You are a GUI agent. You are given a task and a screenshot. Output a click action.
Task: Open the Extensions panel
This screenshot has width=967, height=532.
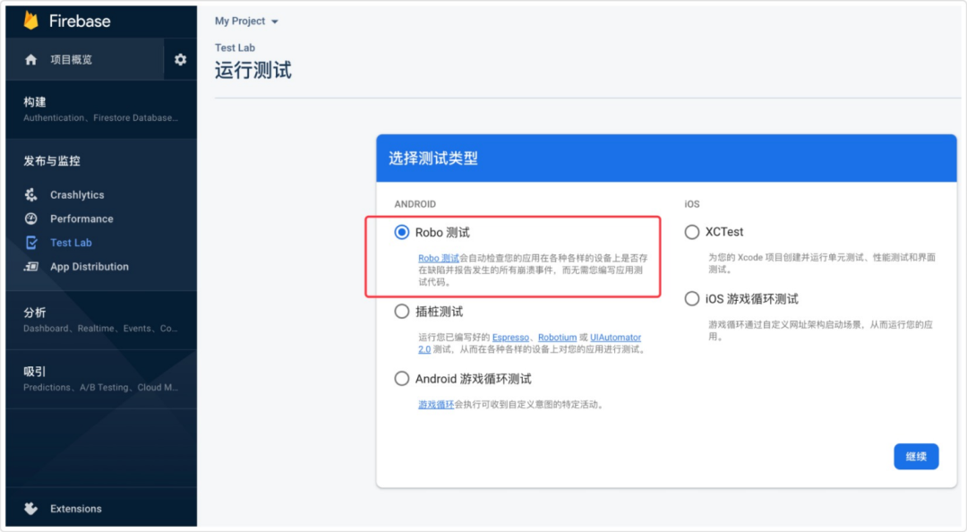pos(75,508)
